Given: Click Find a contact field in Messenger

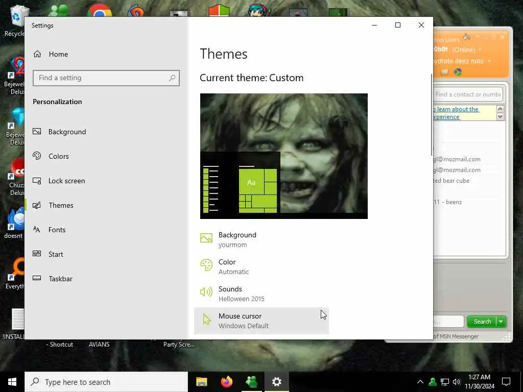Looking at the screenshot, I should point(468,94).
